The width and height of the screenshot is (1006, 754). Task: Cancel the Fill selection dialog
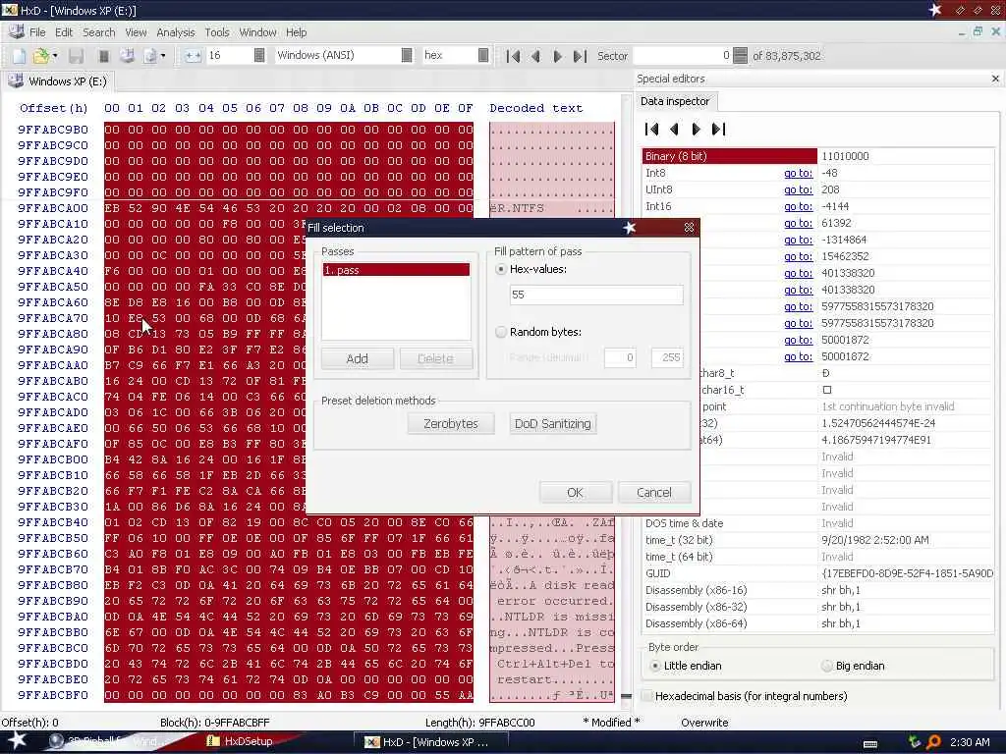click(653, 493)
